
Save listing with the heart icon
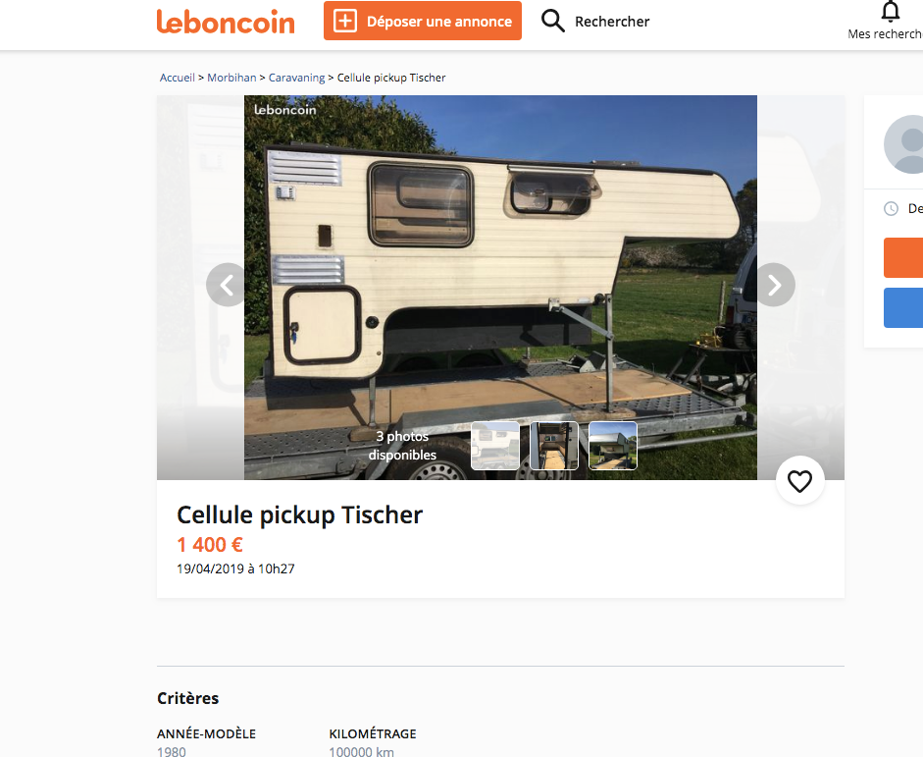tap(799, 481)
